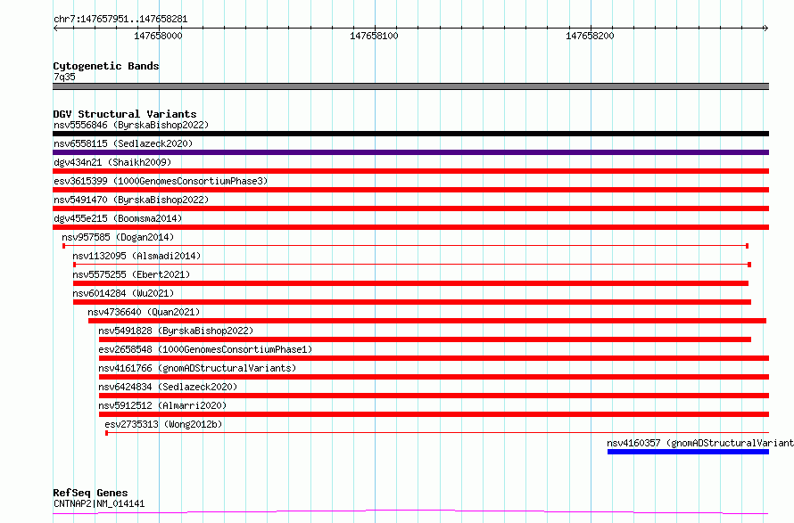Click the nsv4736640 (Quan2021) label
Viewport: 794px width, 523px height.
(144, 312)
